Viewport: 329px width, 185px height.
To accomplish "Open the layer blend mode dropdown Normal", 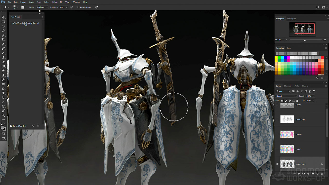I will (x=286, y=96).
